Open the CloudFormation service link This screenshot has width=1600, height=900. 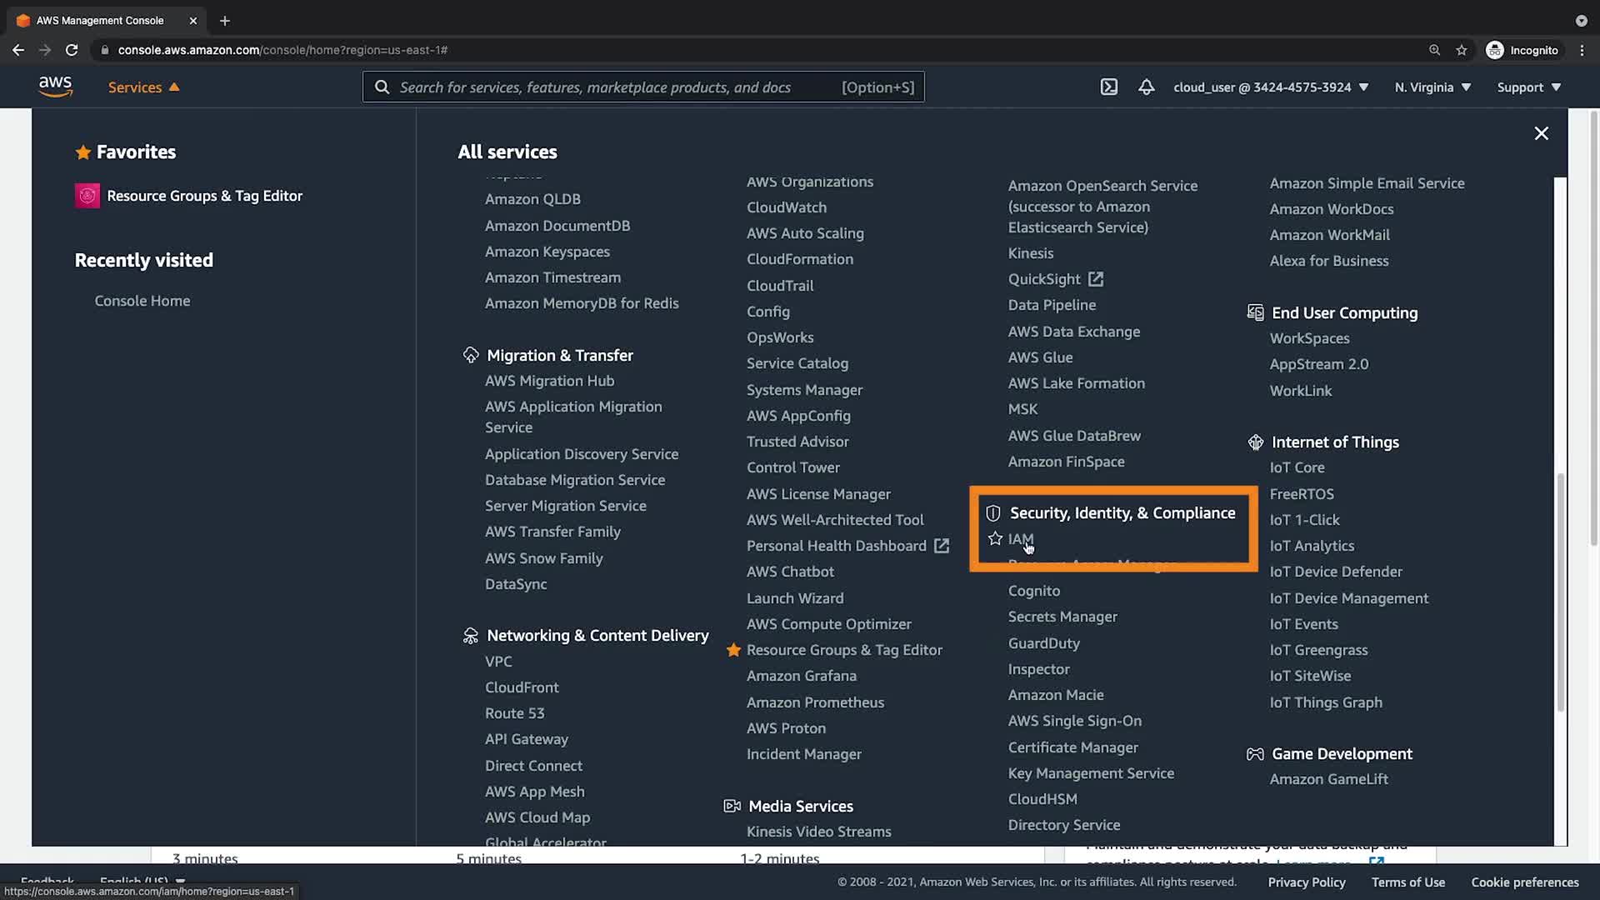[799, 259]
